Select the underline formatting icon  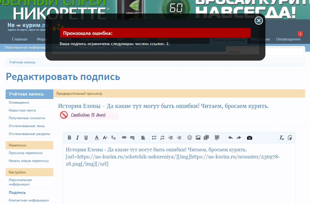coord(86,138)
